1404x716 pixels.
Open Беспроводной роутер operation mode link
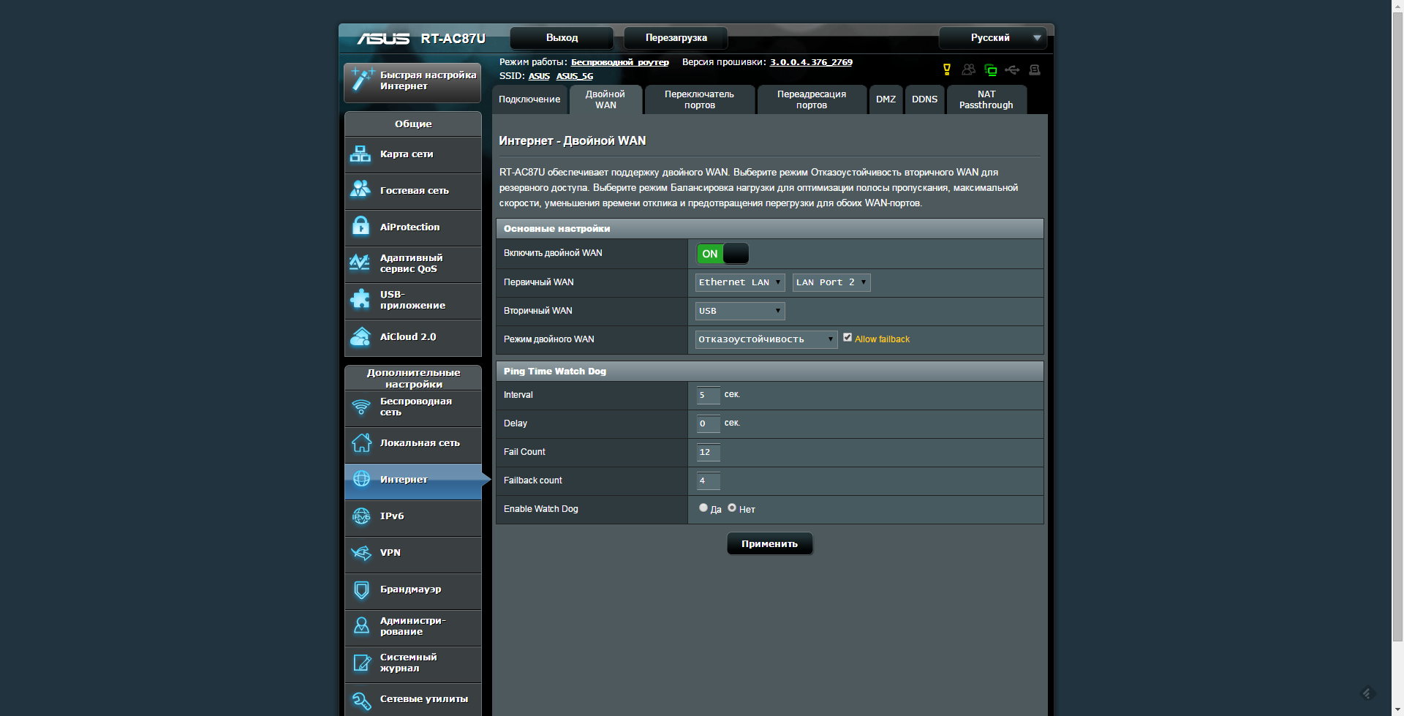click(x=620, y=62)
